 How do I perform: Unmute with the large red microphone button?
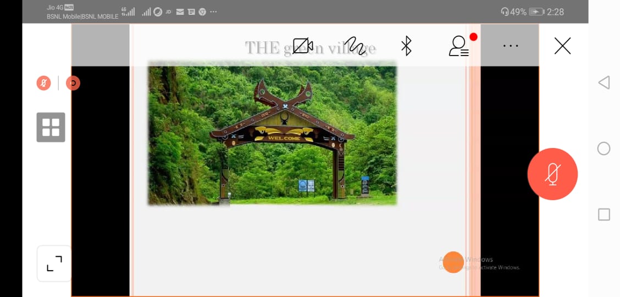552,174
